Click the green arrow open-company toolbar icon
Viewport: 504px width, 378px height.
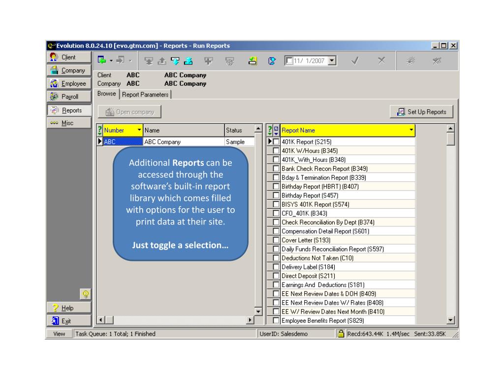click(102, 60)
